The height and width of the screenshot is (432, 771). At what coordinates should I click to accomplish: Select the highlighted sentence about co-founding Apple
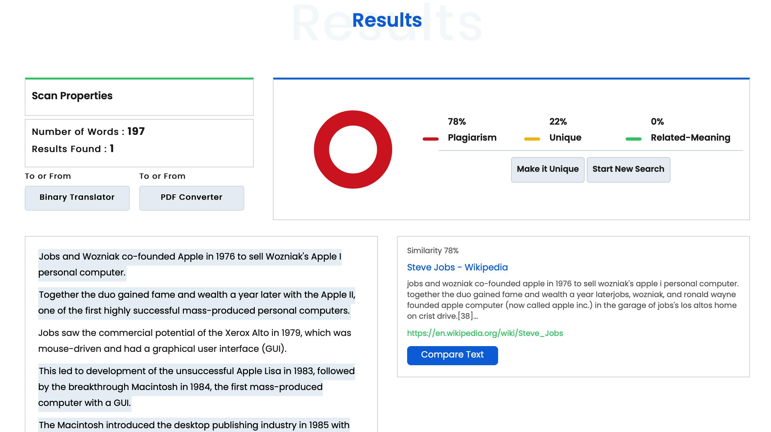tap(190, 257)
